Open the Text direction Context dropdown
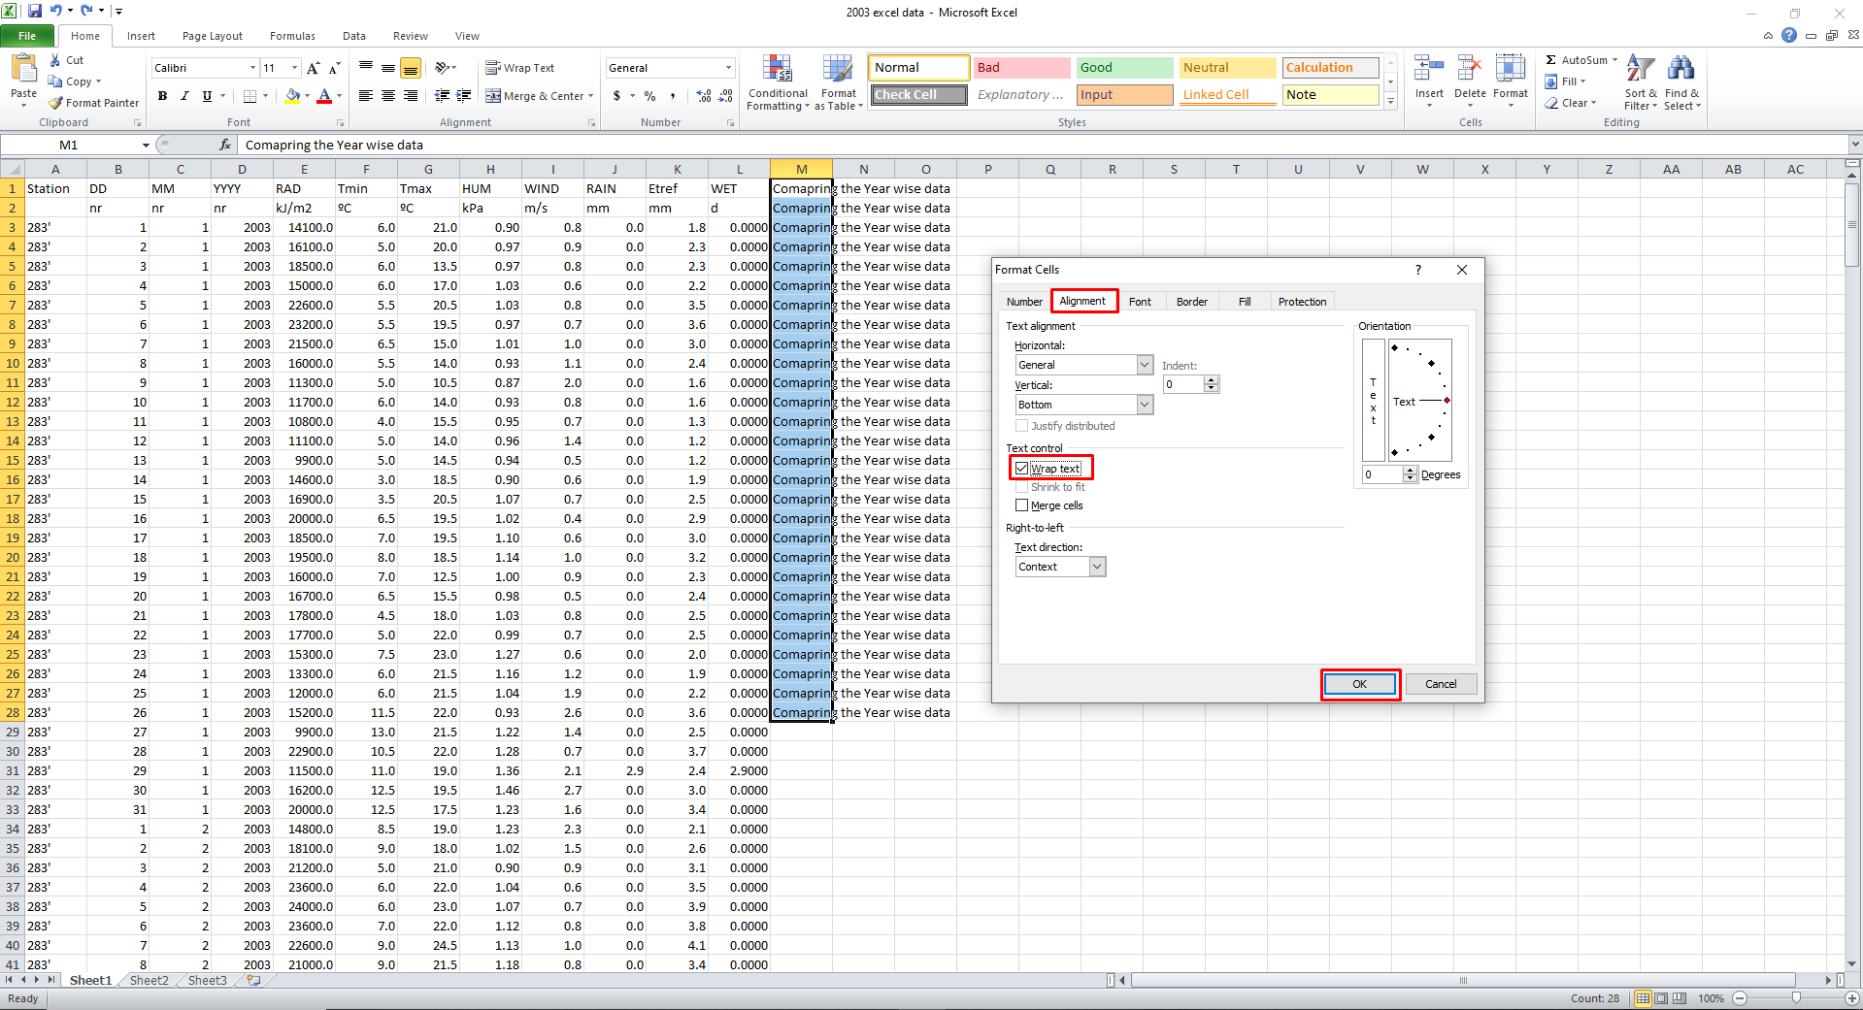The image size is (1863, 1010). [1097, 567]
